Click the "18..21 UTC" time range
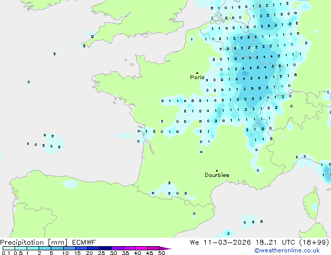 275,243
